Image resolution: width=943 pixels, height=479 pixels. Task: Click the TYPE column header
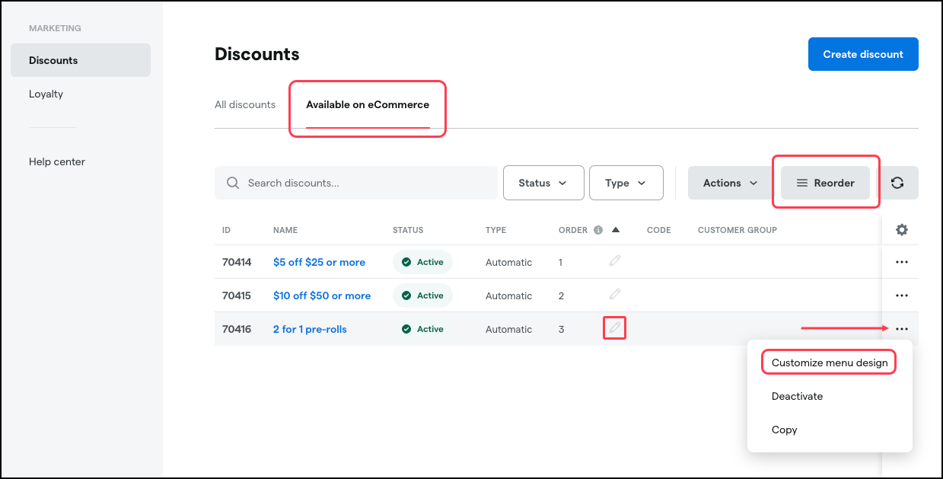(x=495, y=230)
